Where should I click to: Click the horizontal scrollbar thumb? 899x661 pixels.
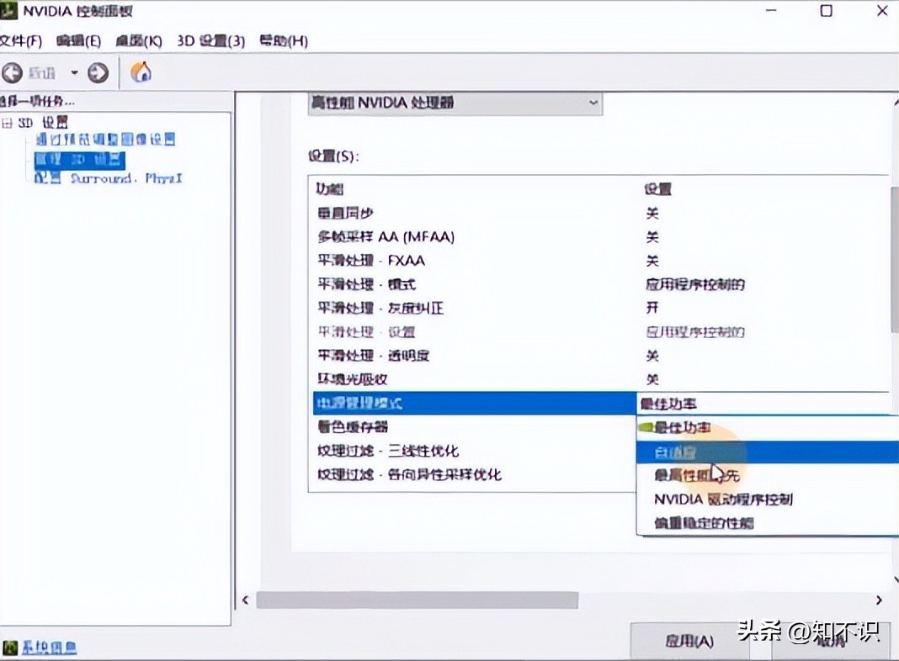coord(417,600)
